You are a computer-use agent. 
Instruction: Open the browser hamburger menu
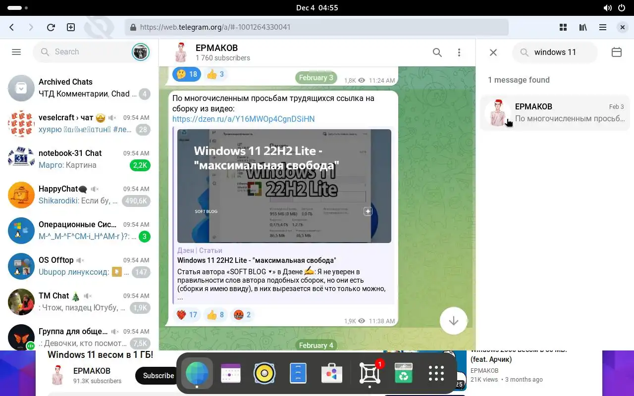(603, 27)
